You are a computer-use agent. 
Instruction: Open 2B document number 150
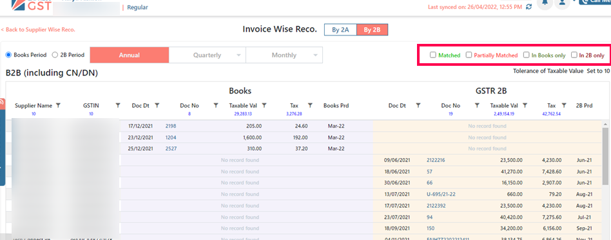[431, 228]
